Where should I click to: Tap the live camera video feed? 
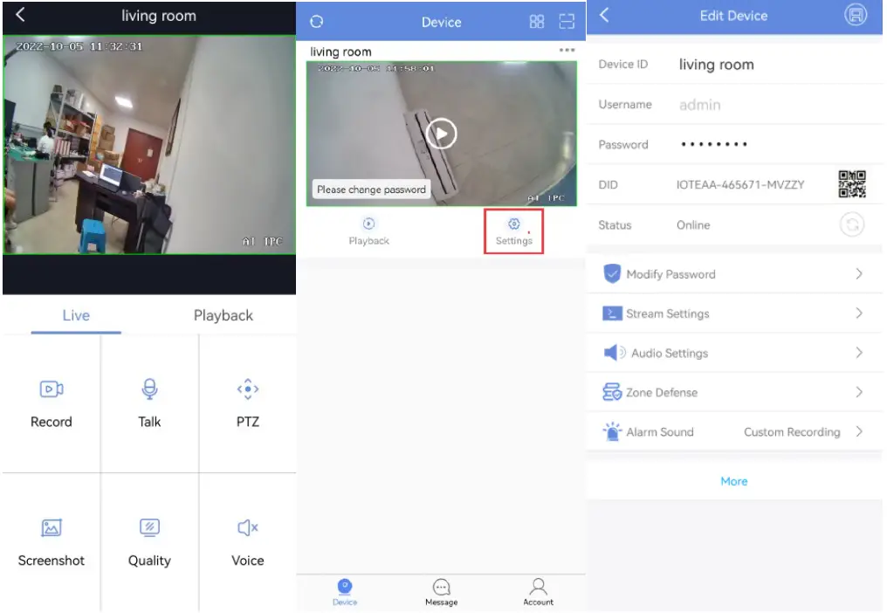[148, 145]
